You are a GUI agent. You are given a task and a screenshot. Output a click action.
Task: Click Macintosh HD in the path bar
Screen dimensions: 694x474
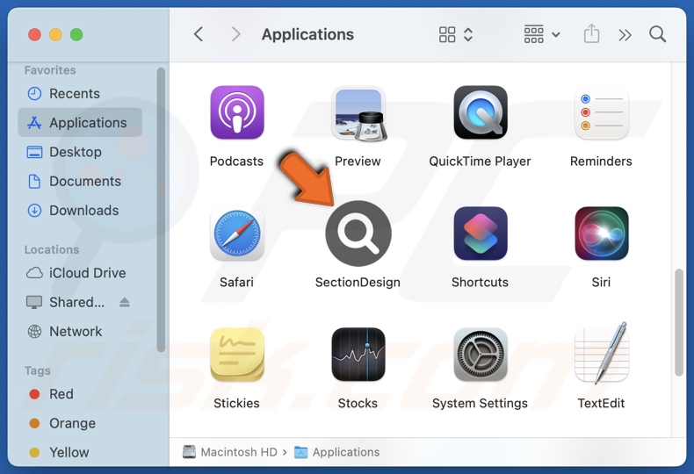[x=230, y=452]
